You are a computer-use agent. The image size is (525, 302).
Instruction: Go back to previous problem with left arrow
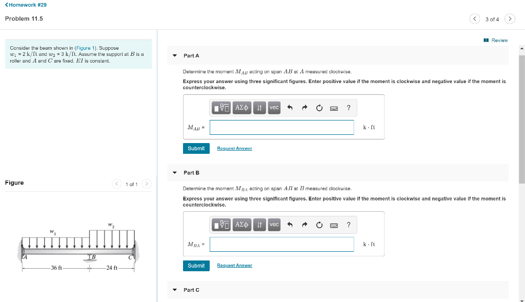coord(474,18)
